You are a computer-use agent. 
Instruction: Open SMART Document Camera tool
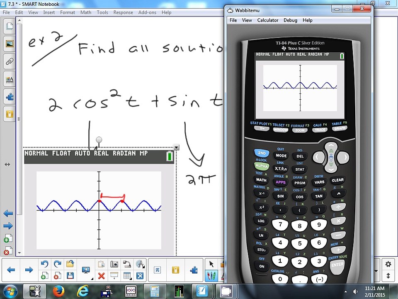click(x=127, y=264)
